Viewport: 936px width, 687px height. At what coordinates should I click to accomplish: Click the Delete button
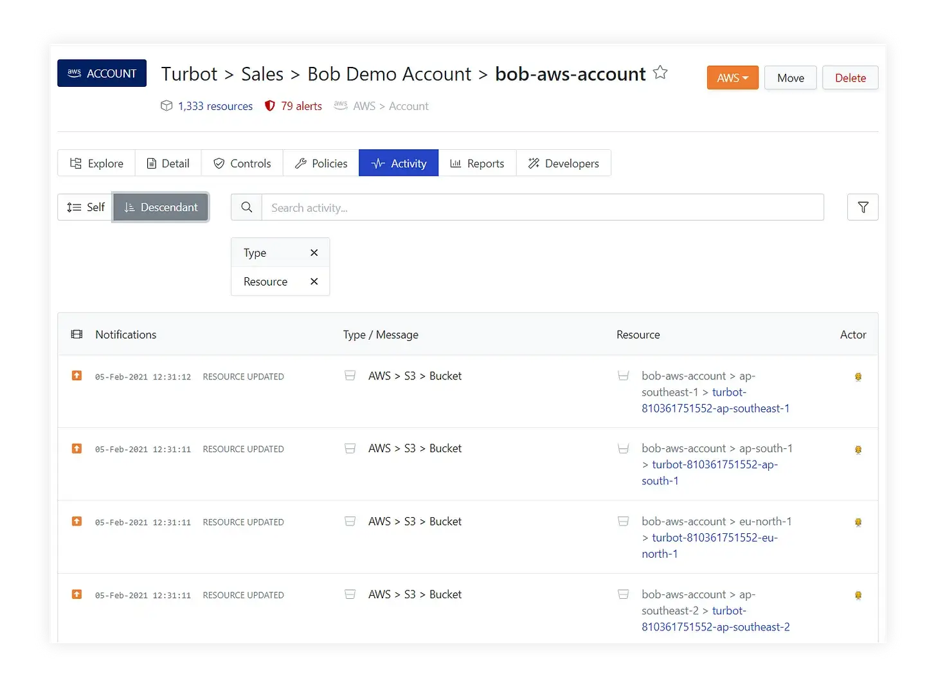tap(850, 78)
